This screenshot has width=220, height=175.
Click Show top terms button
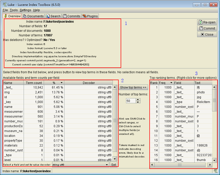[133, 87]
